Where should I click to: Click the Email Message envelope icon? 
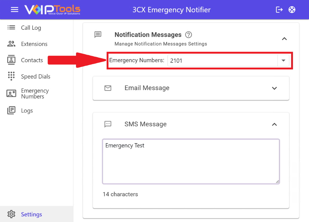click(x=108, y=88)
